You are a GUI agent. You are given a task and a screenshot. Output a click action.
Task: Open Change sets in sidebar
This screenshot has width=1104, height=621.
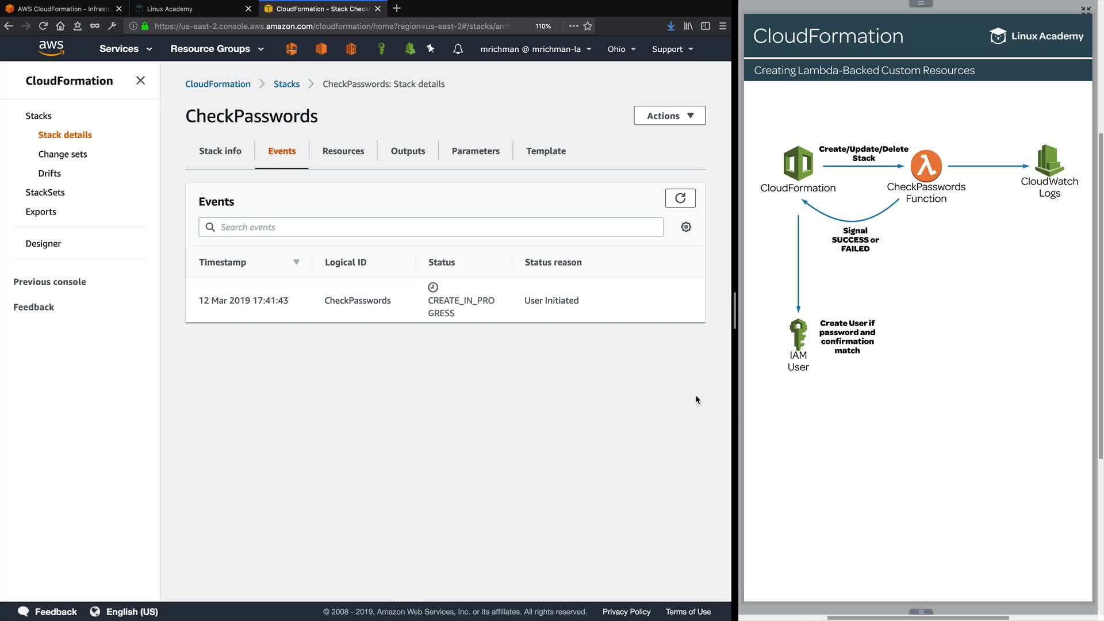point(63,154)
